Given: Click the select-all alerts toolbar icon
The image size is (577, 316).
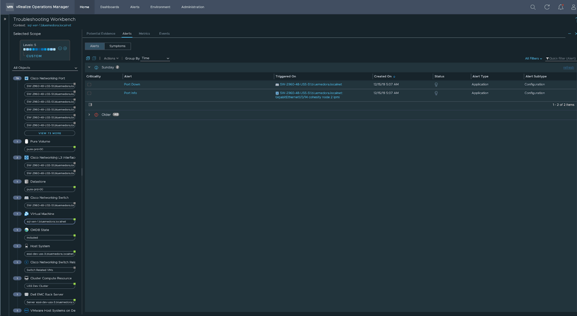Looking at the screenshot, I should tap(88, 58).
